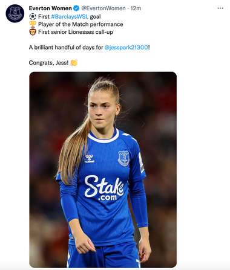Click the hummel logo on the shirt

(90, 159)
